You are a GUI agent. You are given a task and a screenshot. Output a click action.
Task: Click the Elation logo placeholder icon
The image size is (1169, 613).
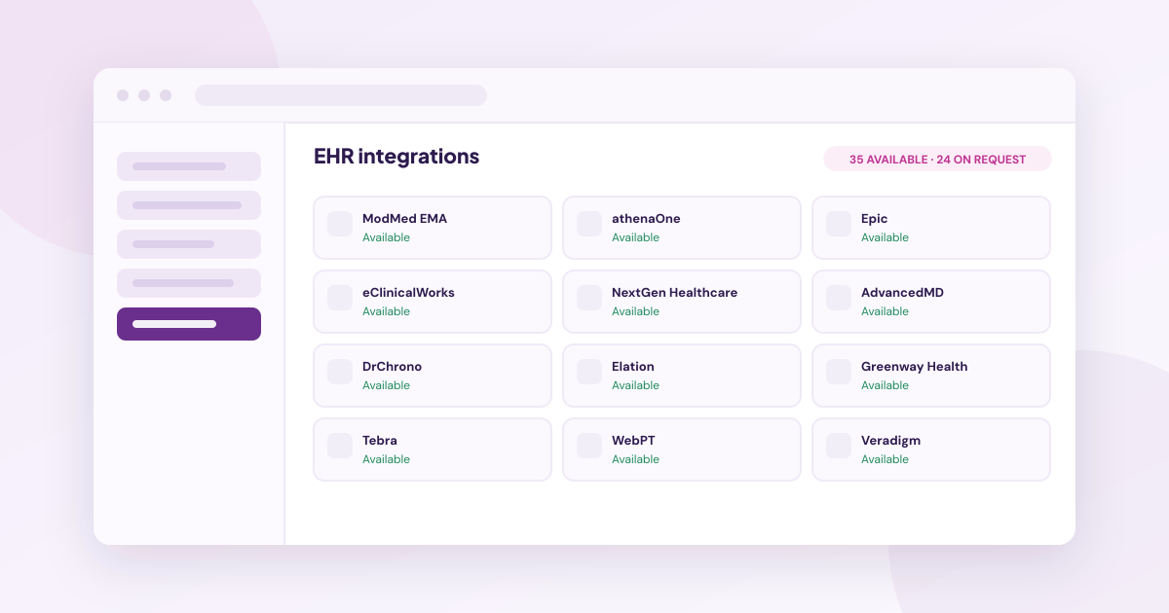pyautogui.click(x=589, y=372)
